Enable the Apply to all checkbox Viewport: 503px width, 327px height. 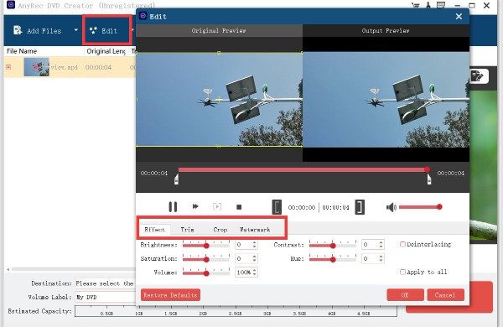402,272
